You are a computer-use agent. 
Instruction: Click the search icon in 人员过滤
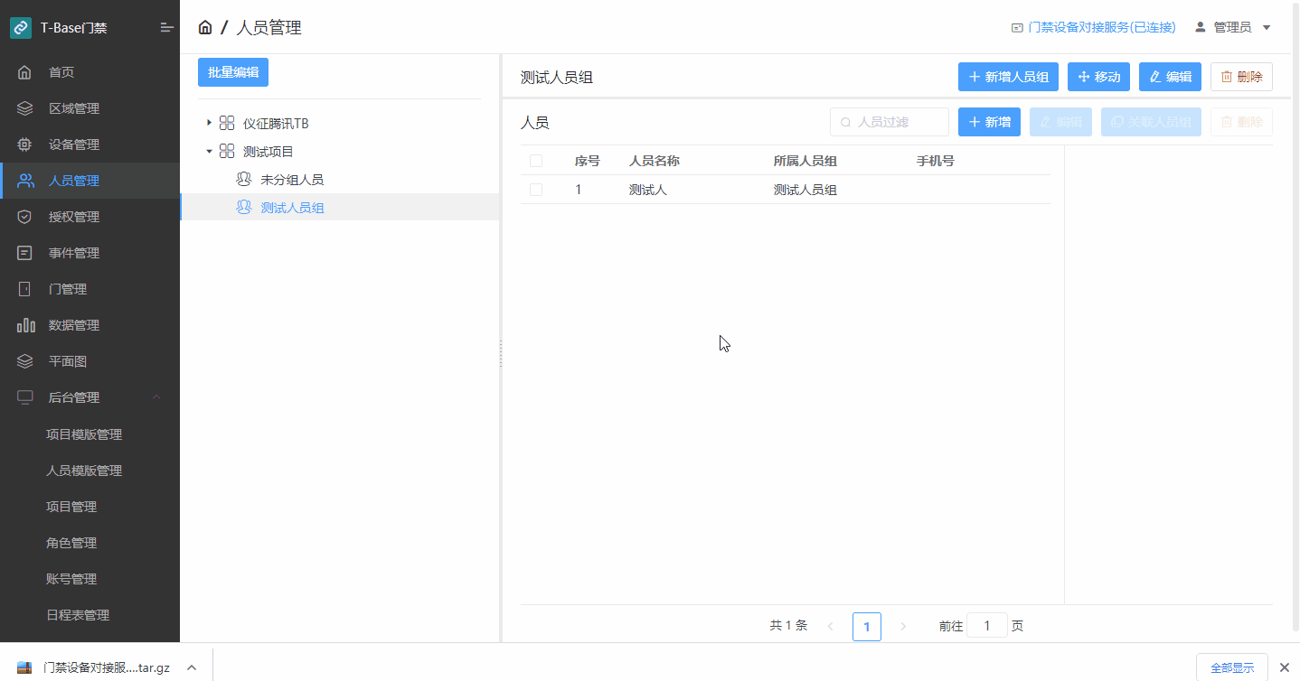[846, 122]
